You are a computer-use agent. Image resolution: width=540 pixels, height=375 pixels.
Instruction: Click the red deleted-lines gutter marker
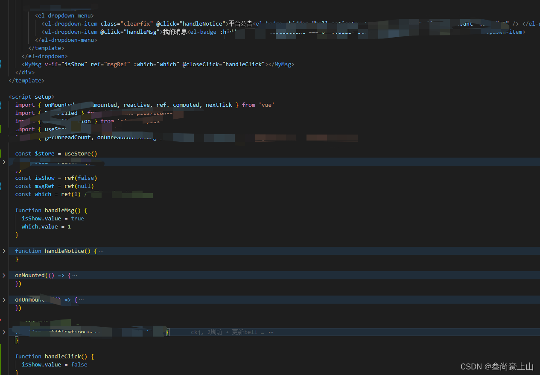click(x=2, y=319)
